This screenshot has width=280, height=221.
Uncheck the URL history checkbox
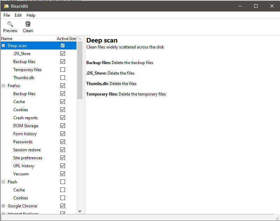point(63,166)
